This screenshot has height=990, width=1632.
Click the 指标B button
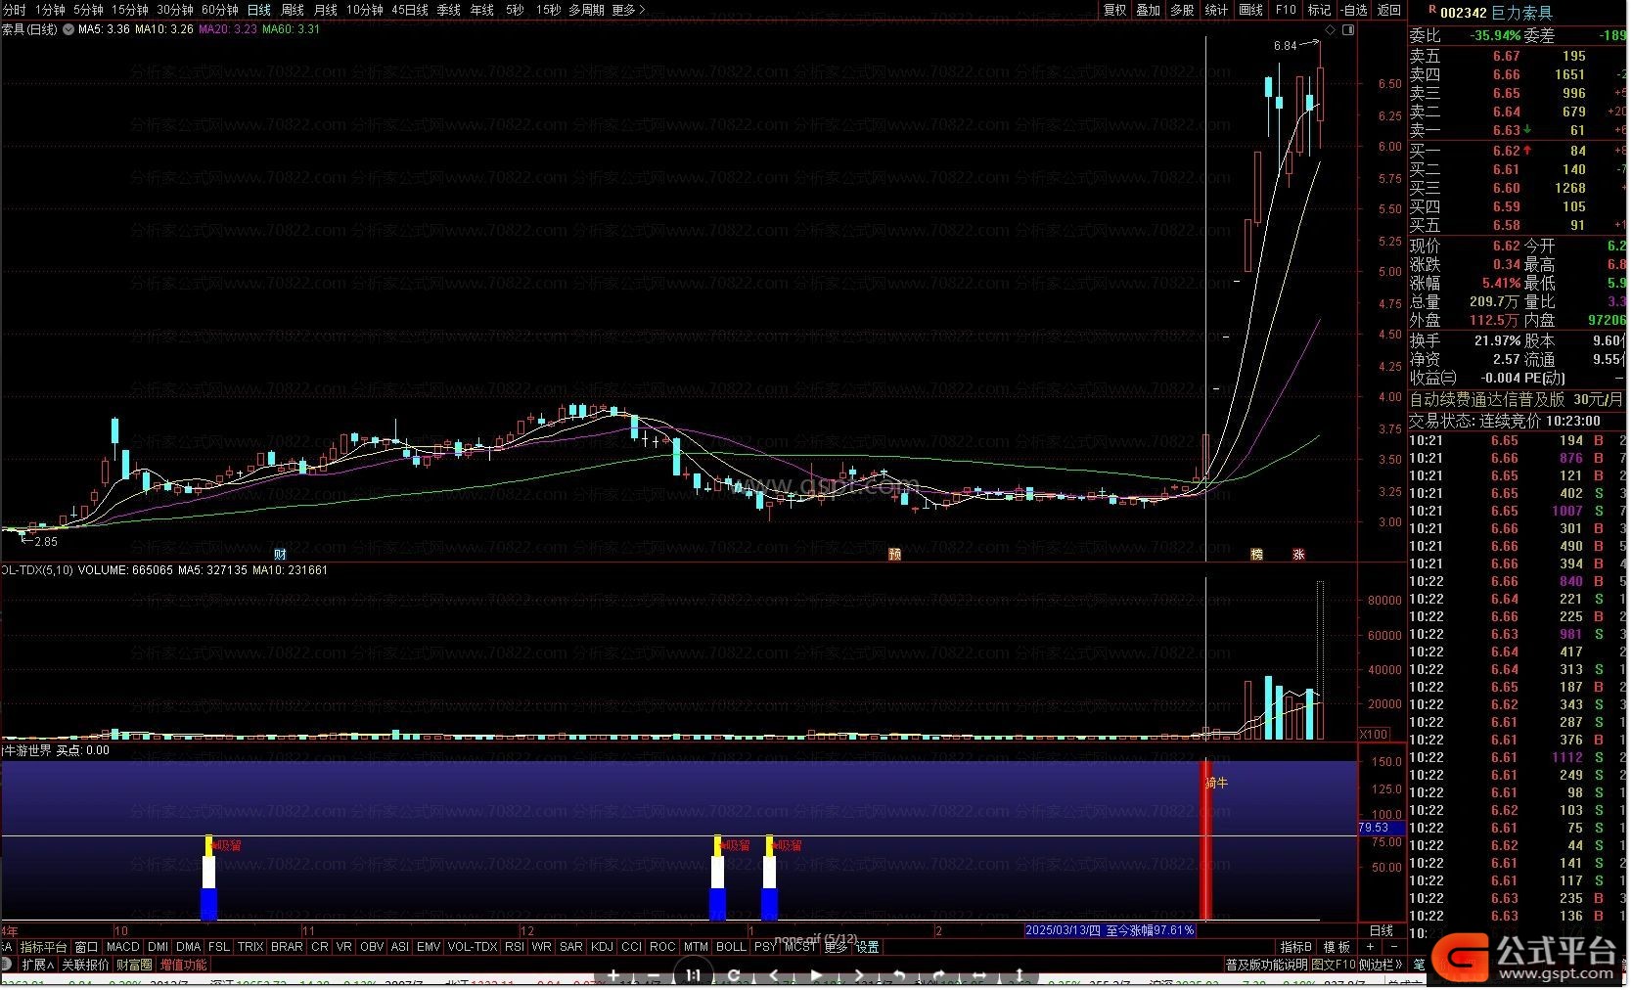pos(1296,947)
